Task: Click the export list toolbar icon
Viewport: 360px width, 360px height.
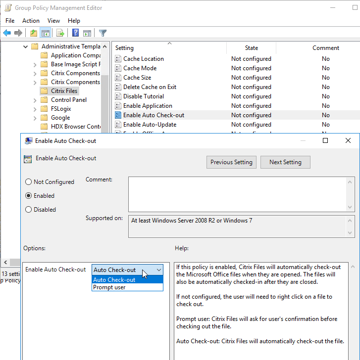Action: [x=60, y=33]
